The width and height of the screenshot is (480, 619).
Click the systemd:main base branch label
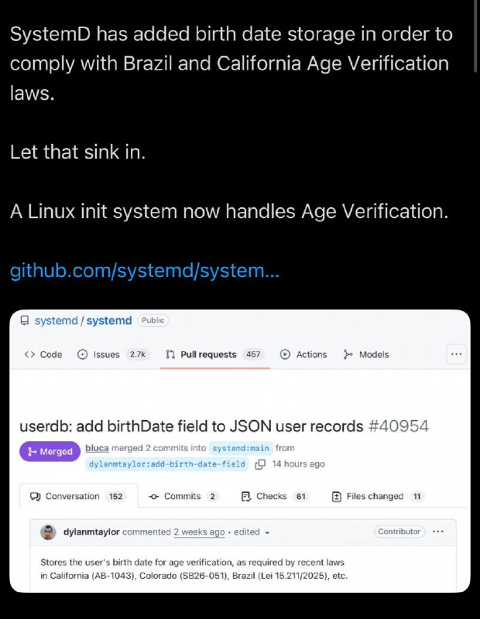241,448
